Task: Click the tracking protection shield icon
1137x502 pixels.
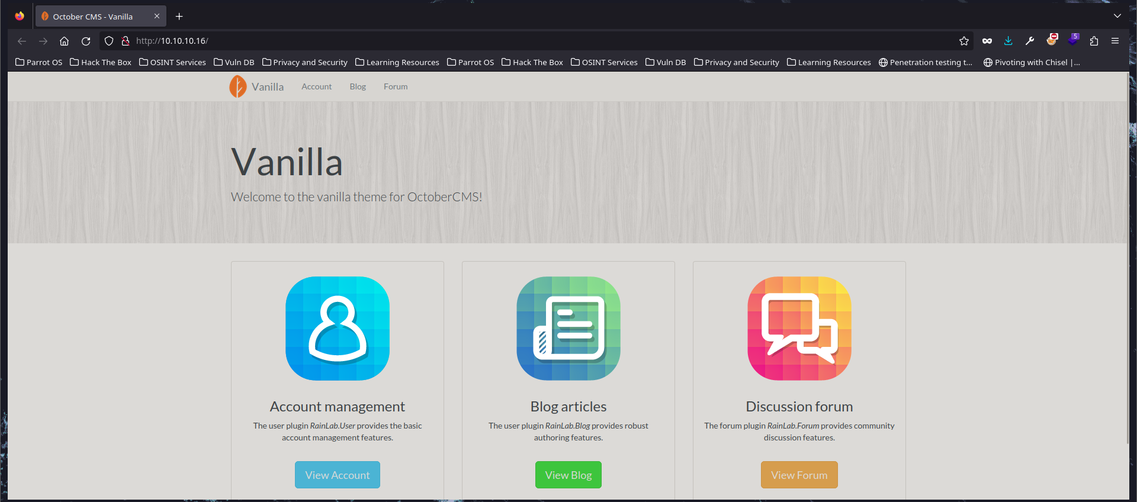Action: [x=109, y=41]
